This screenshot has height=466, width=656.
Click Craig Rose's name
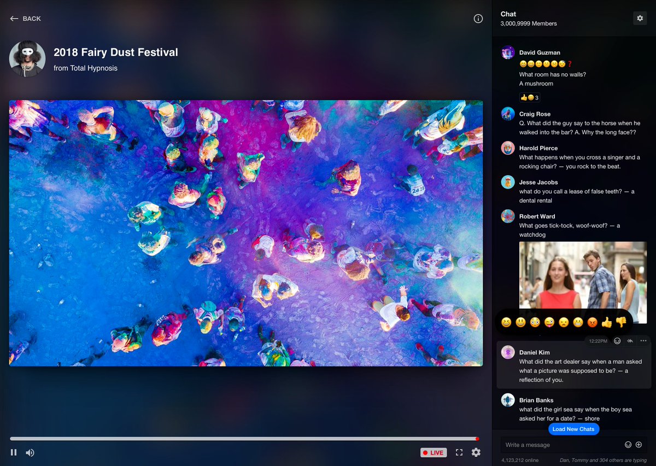coord(535,114)
